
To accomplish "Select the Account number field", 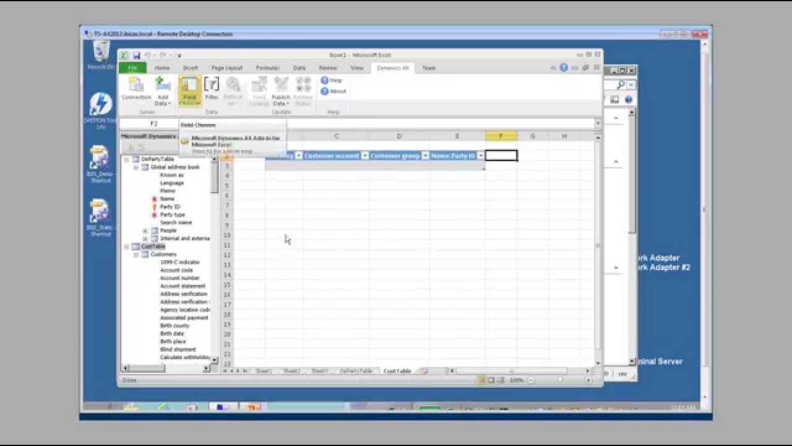I will pyautogui.click(x=180, y=278).
